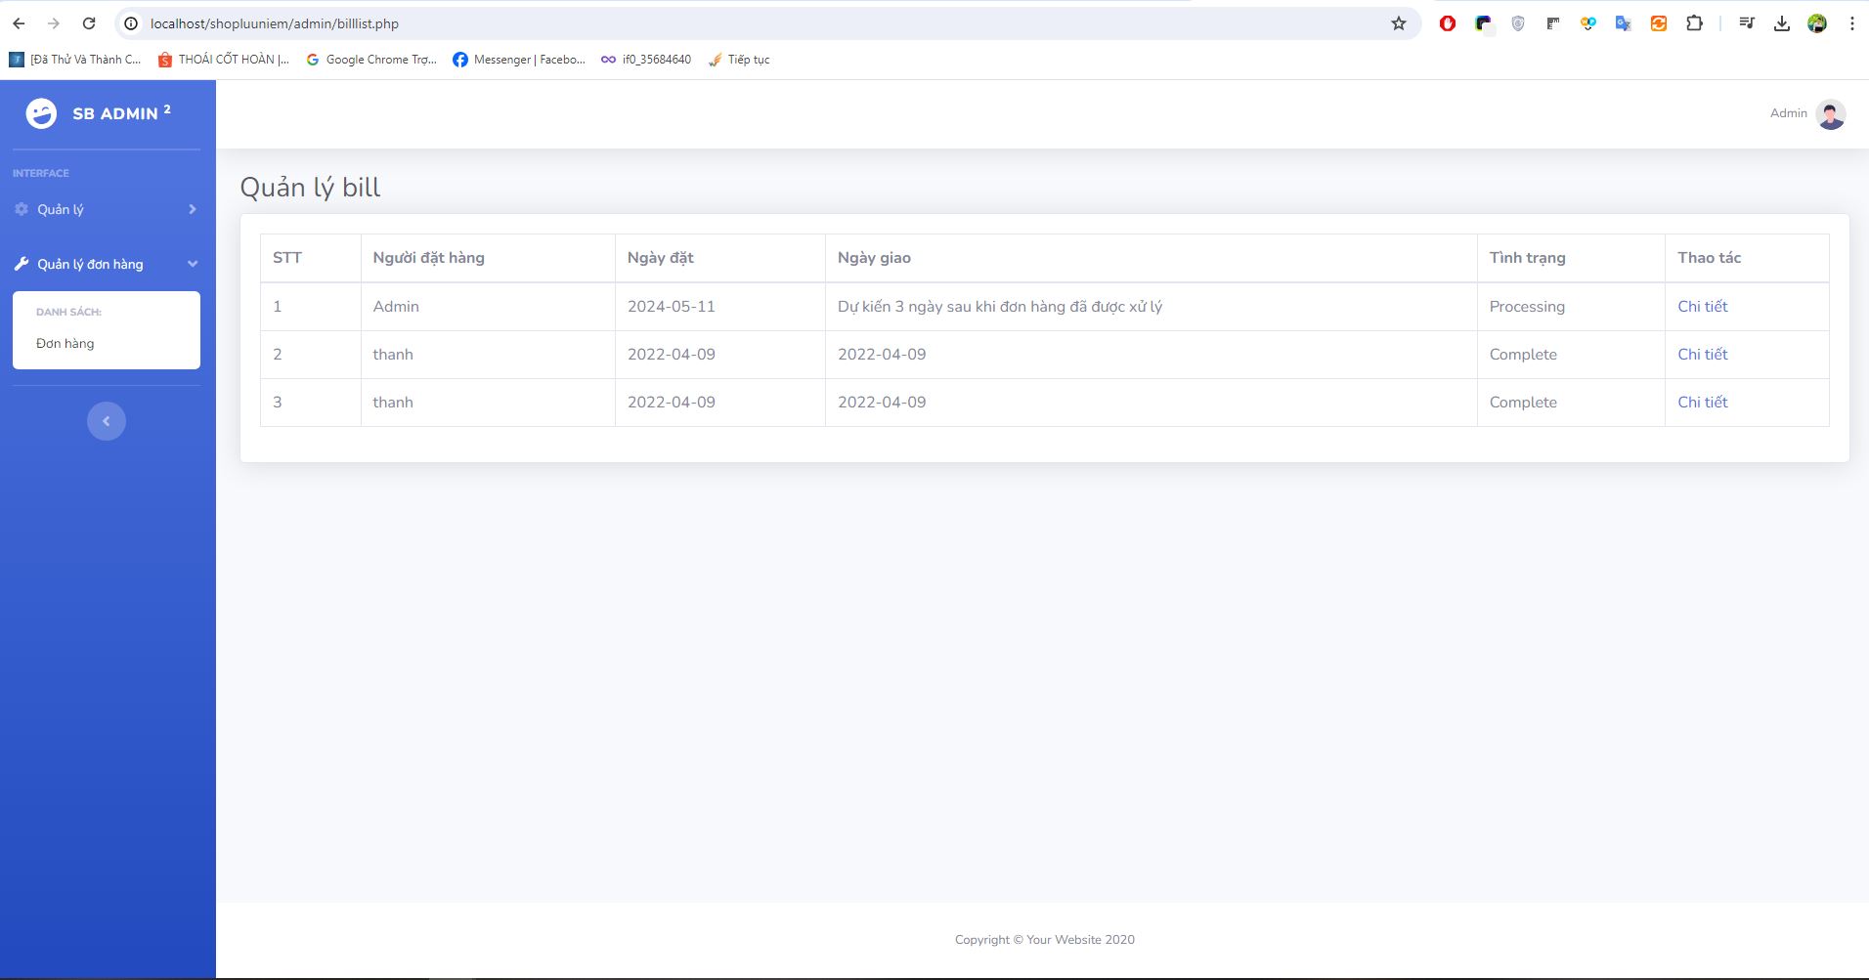
Task: Go back using the browser back arrow
Action: pos(19,23)
